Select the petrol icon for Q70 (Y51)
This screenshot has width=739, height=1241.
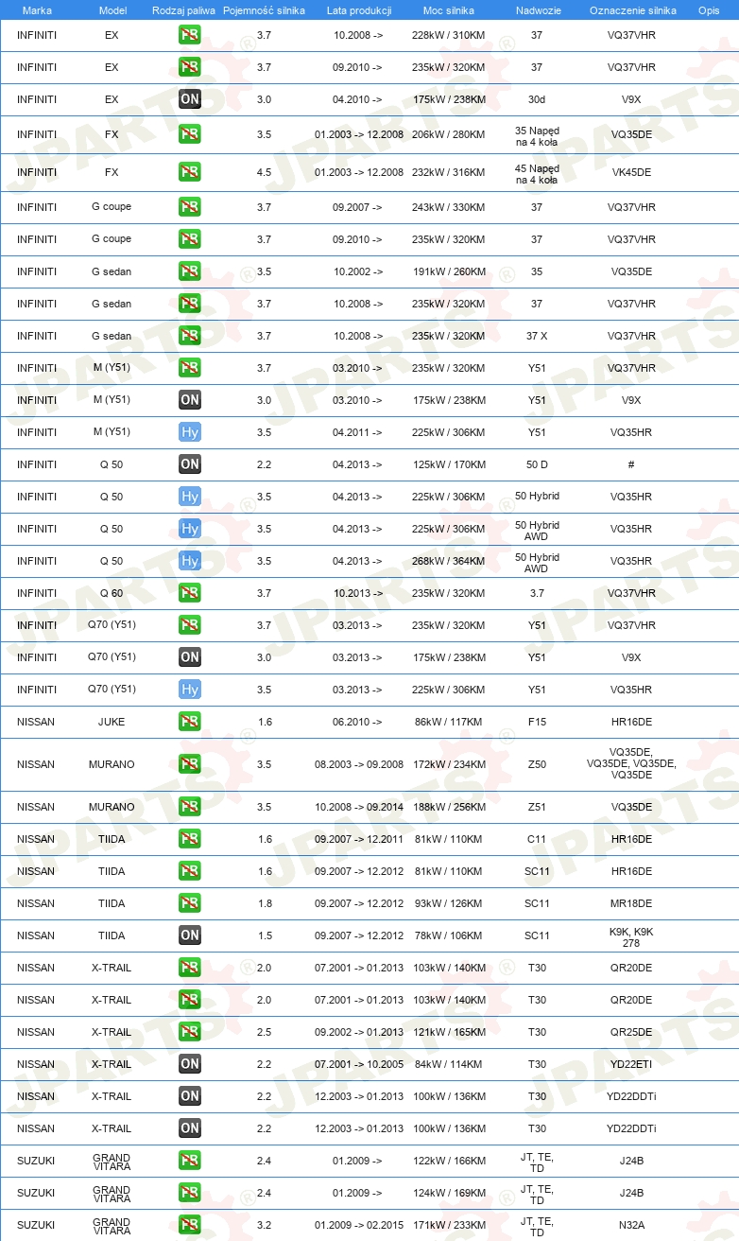tap(190, 625)
